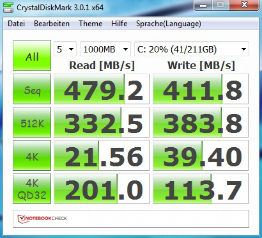The image size is (262, 238).
Task: Click the 4K QD32 read result 201.0
Action: click(102, 189)
